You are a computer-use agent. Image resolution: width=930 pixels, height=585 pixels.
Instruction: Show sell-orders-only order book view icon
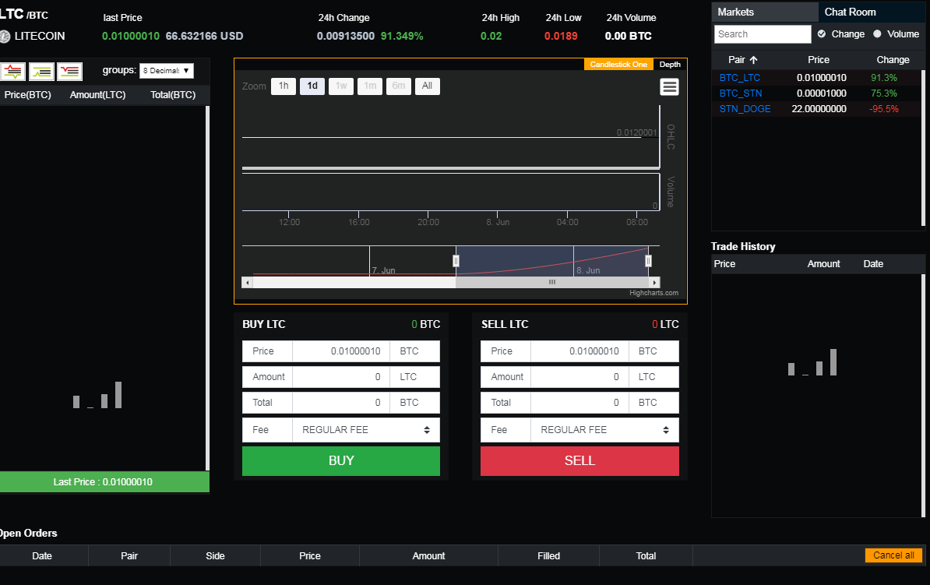pos(69,72)
